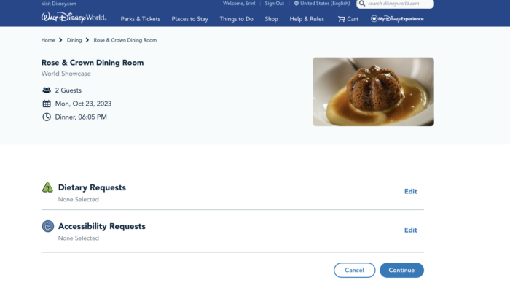The height and width of the screenshot is (307, 510).
Task: Click the guests people icon
Action: [x=47, y=90]
